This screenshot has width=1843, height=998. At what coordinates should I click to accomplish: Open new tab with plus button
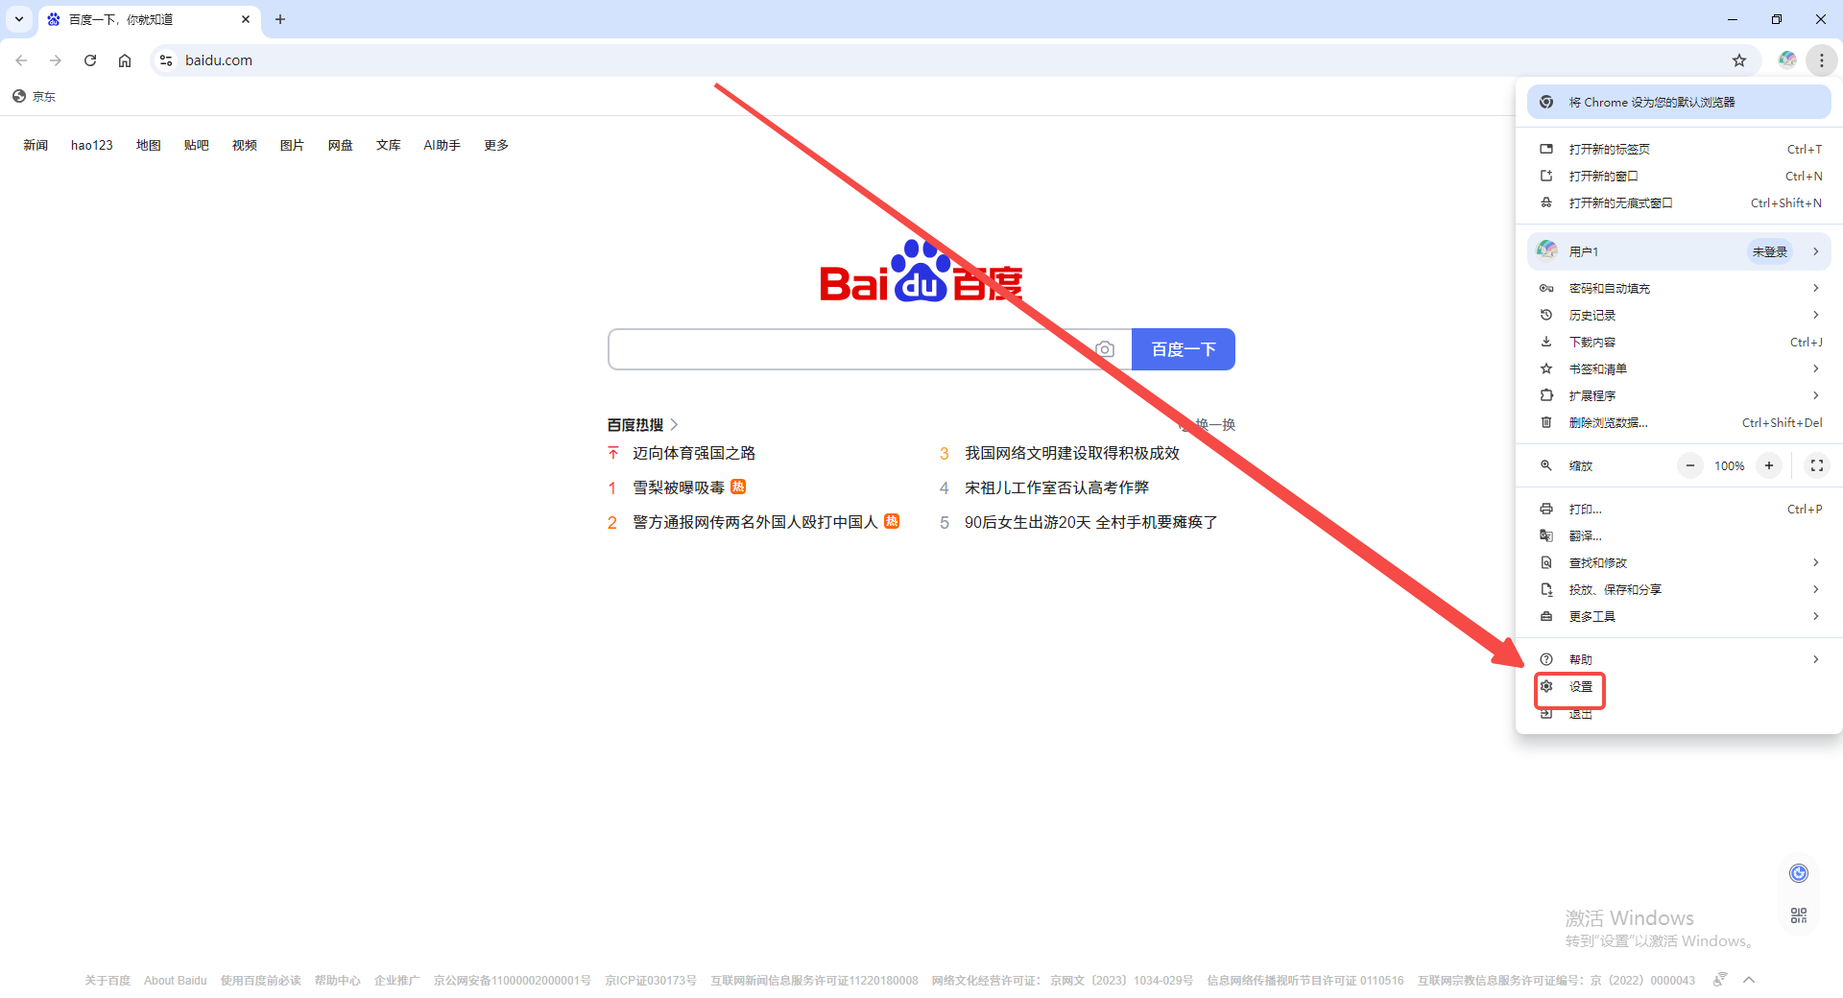[x=280, y=19]
